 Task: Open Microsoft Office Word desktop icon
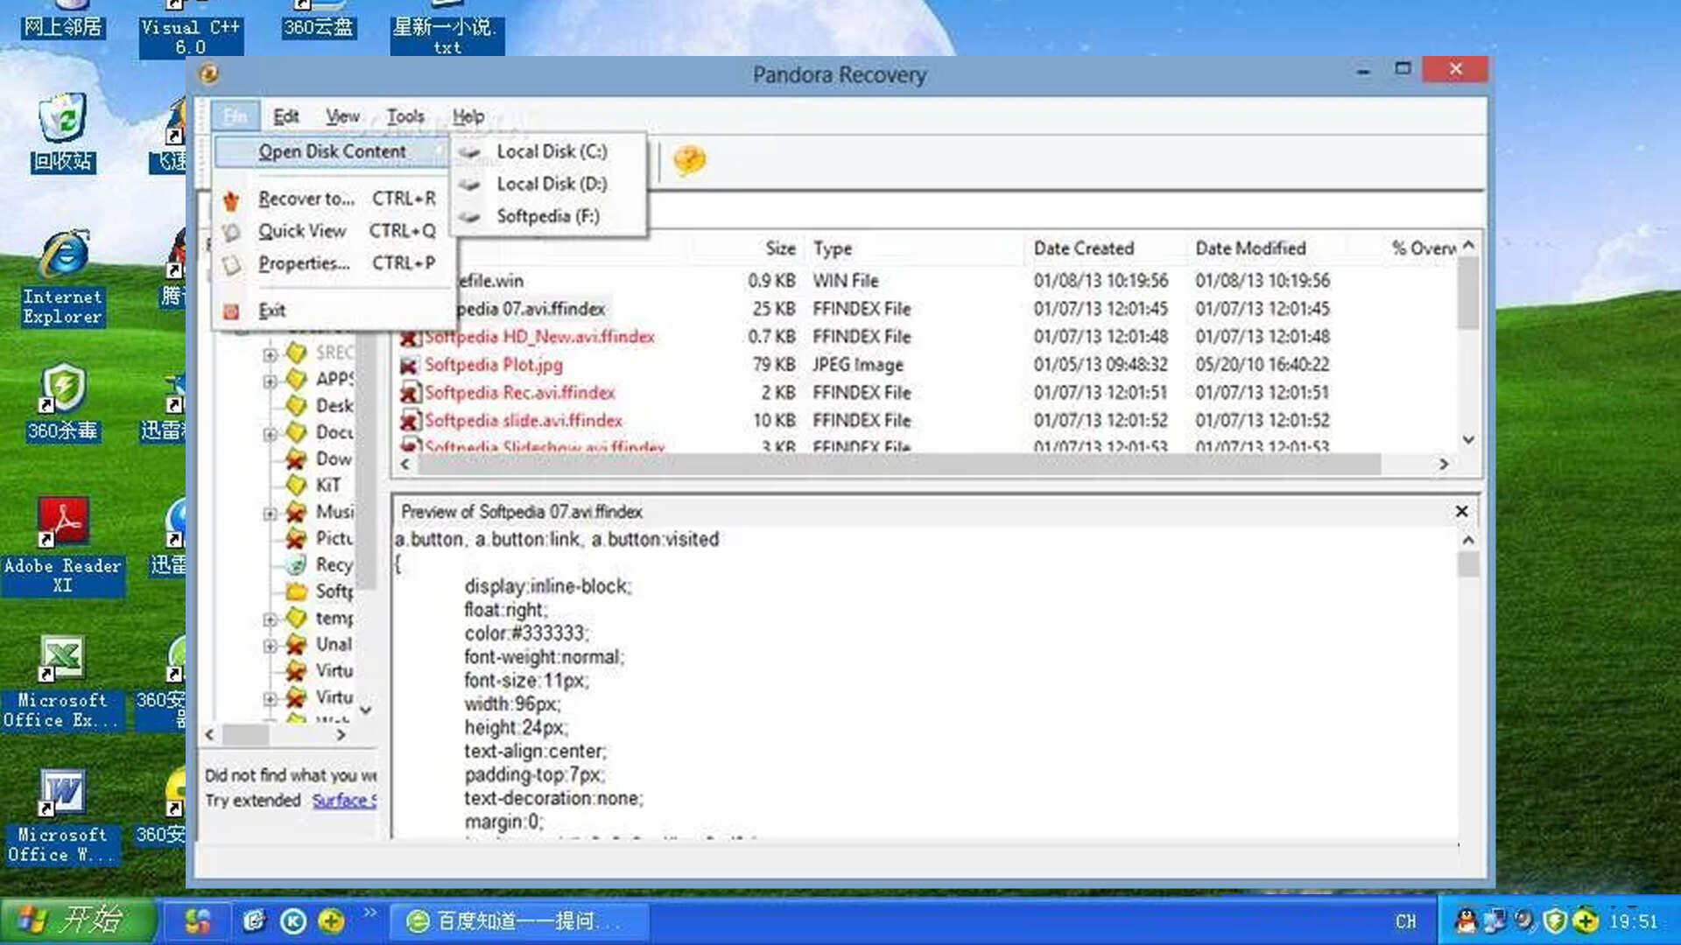click(63, 817)
